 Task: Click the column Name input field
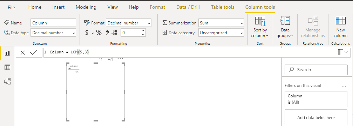click(x=53, y=23)
